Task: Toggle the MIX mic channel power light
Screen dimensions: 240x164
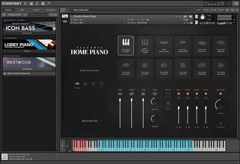Action: click(x=179, y=94)
